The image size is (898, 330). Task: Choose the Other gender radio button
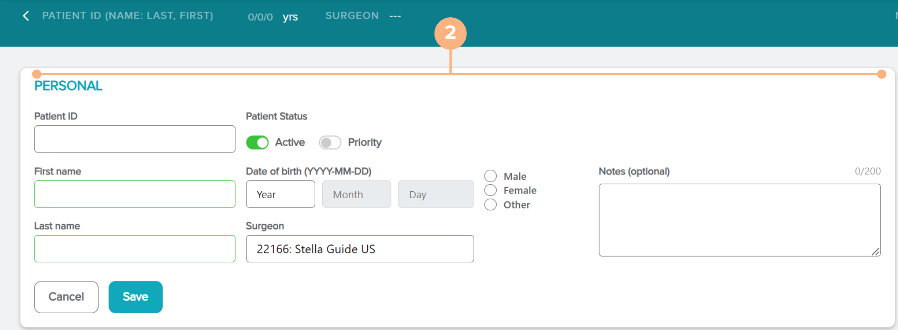(x=490, y=205)
